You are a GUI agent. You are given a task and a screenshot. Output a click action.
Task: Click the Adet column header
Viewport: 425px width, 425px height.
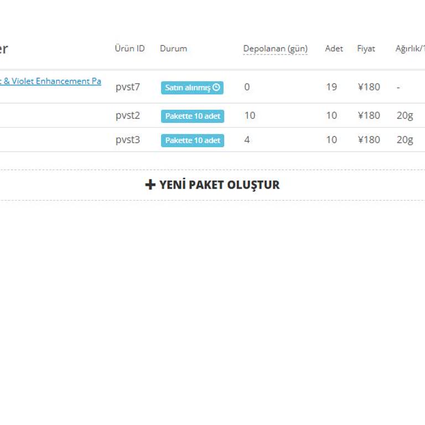point(334,49)
